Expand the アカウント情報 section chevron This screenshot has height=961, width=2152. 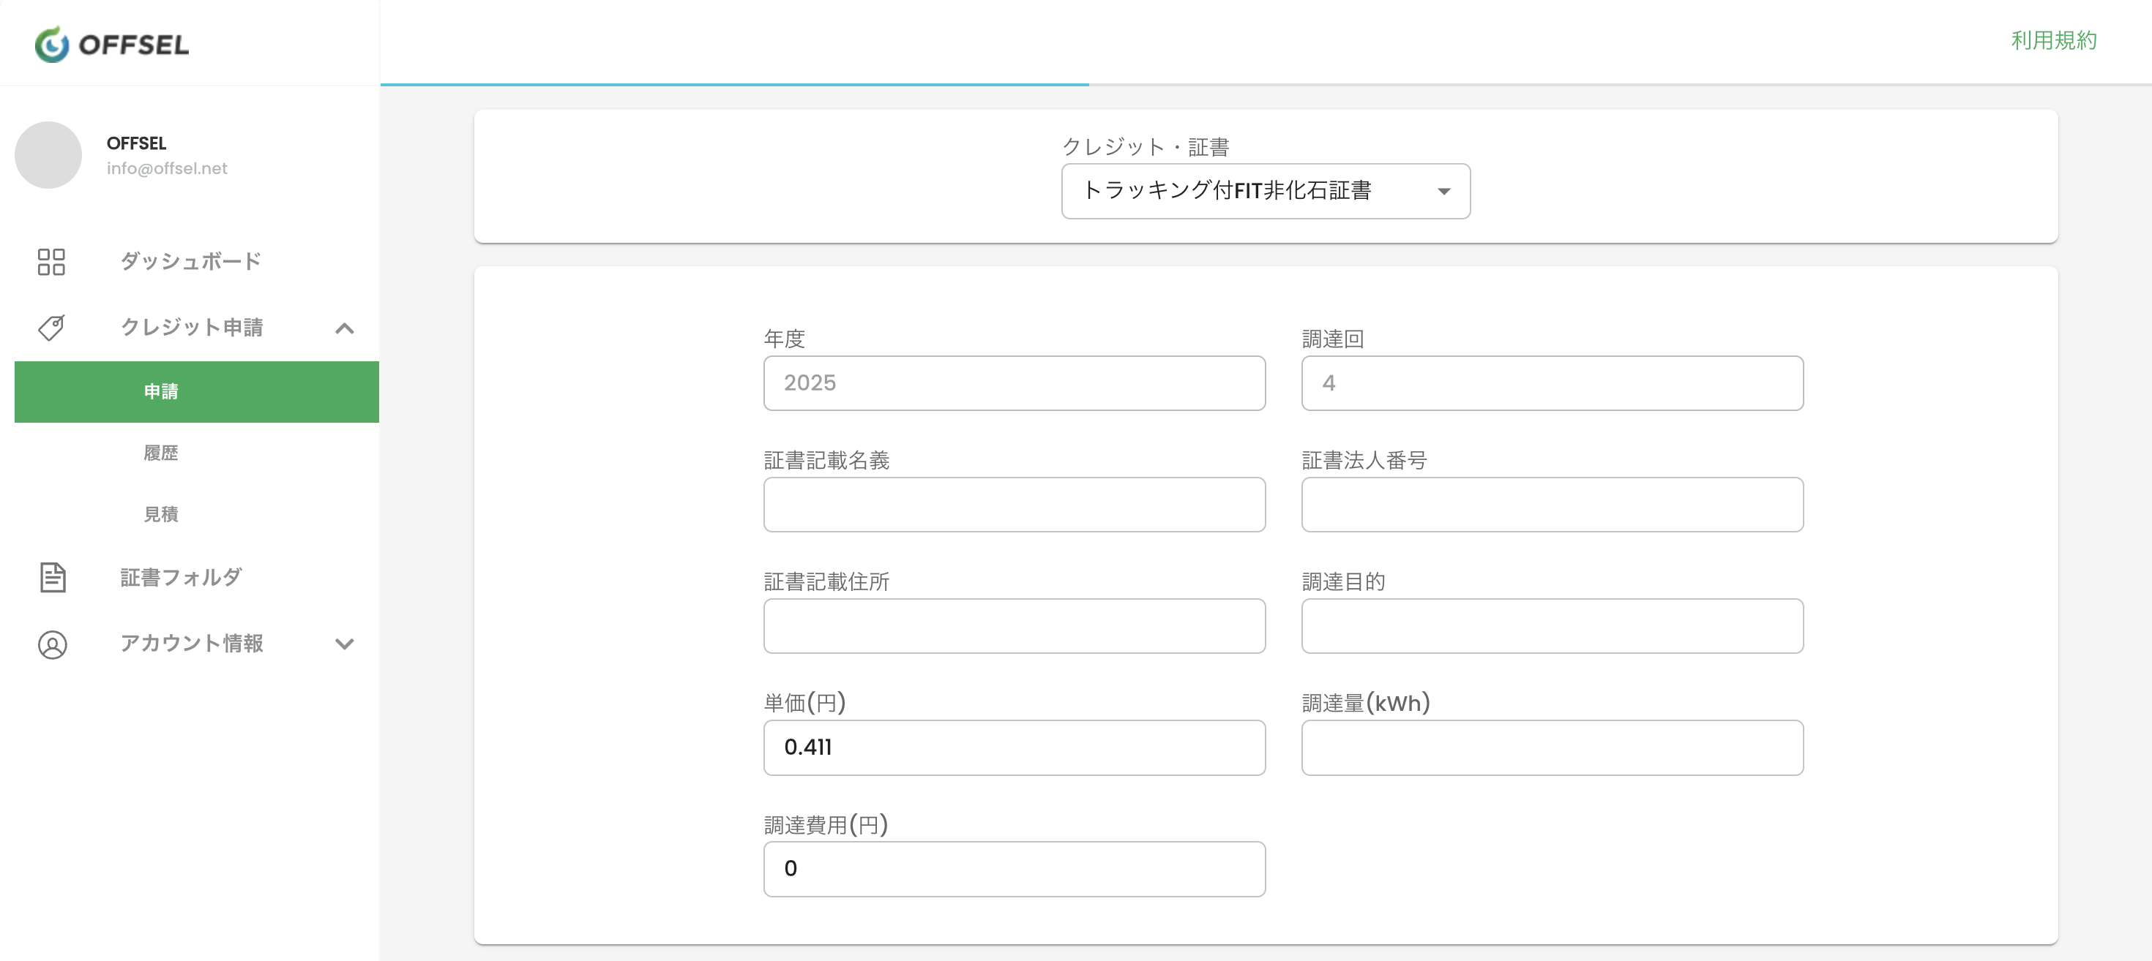344,644
